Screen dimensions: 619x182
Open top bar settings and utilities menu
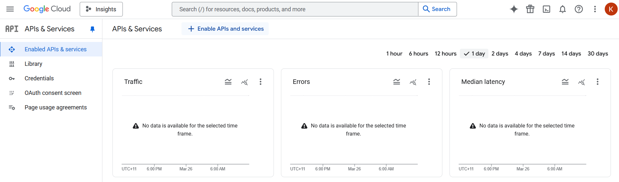click(595, 9)
